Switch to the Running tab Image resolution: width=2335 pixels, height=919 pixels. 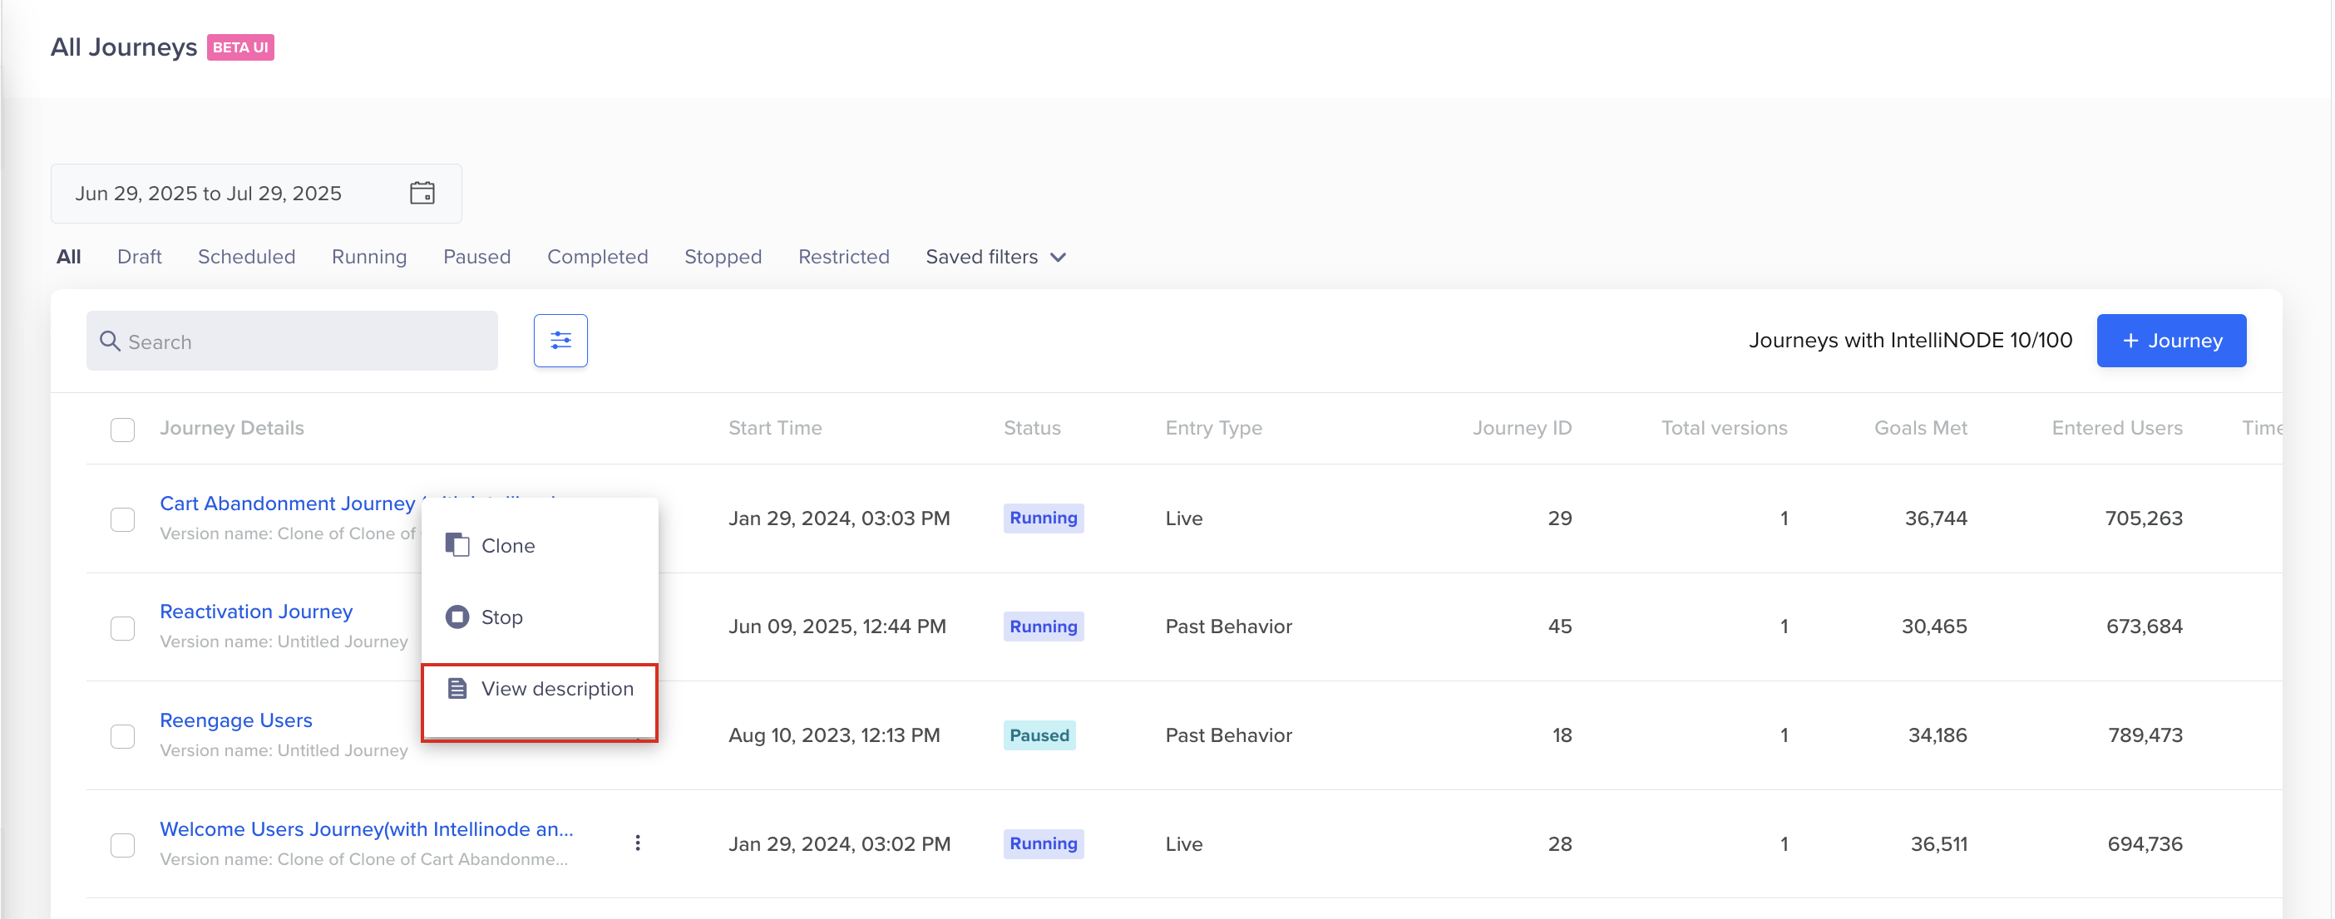point(369,257)
